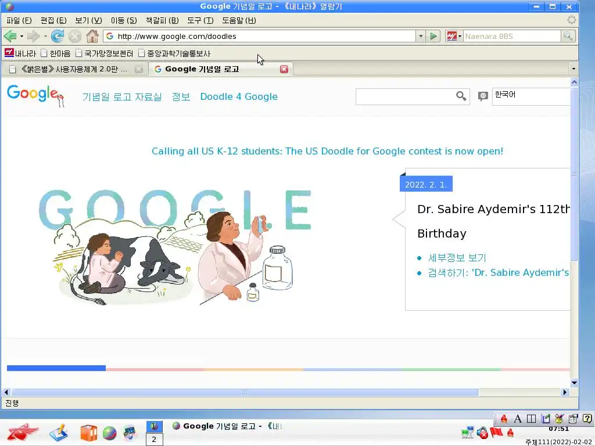Close the Google 기념일 로고 tab
This screenshot has height=446, width=595.
click(x=284, y=69)
